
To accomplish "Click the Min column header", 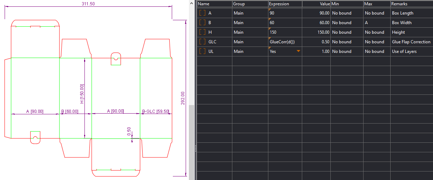I will tap(347, 4).
